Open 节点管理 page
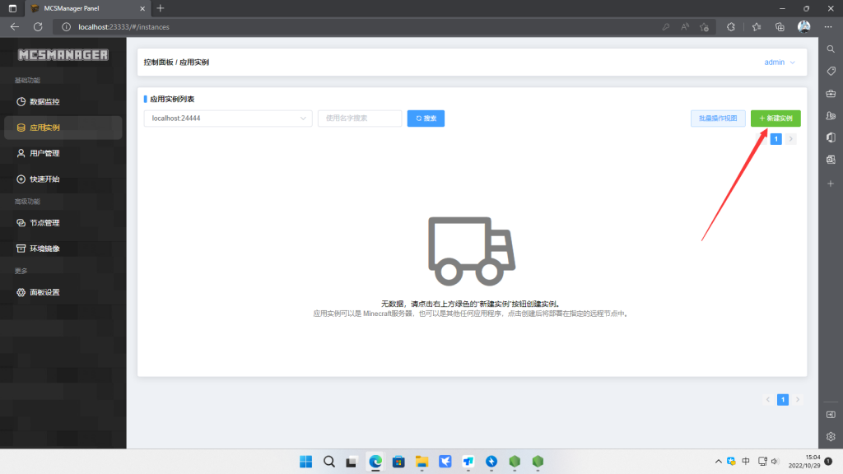The height and width of the screenshot is (474, 843). point(63,222)
